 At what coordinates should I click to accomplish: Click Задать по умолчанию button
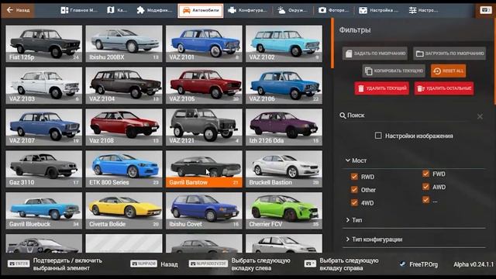click(x=375, y=53)
